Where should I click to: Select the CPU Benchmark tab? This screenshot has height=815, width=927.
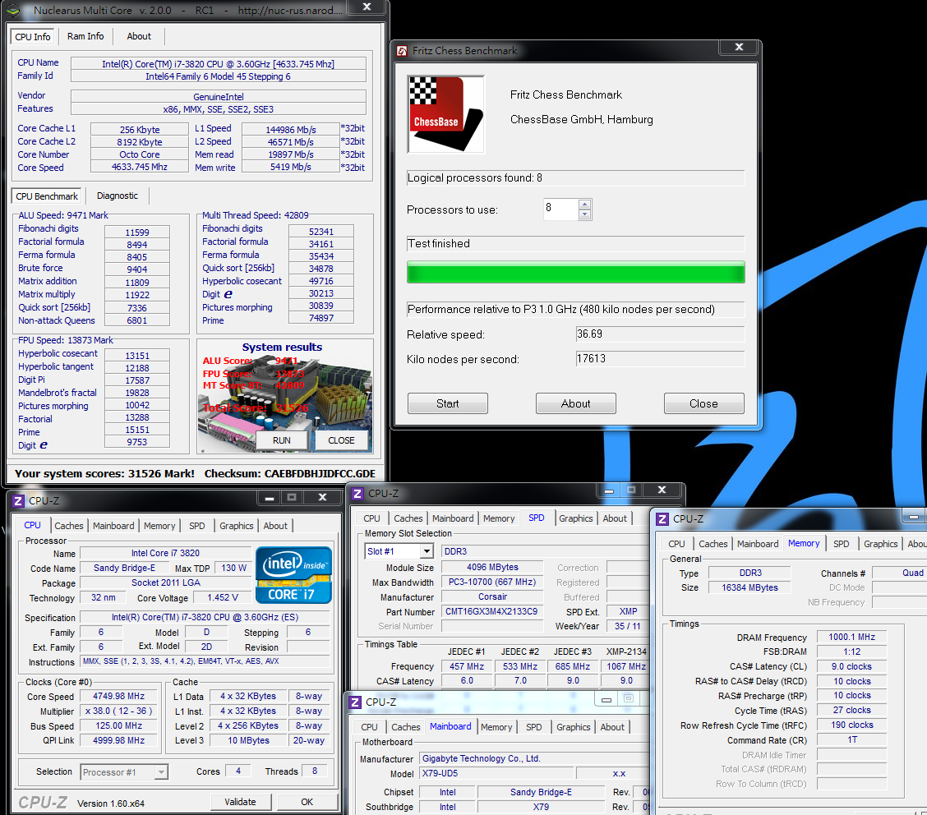click(x=47, y=196)
